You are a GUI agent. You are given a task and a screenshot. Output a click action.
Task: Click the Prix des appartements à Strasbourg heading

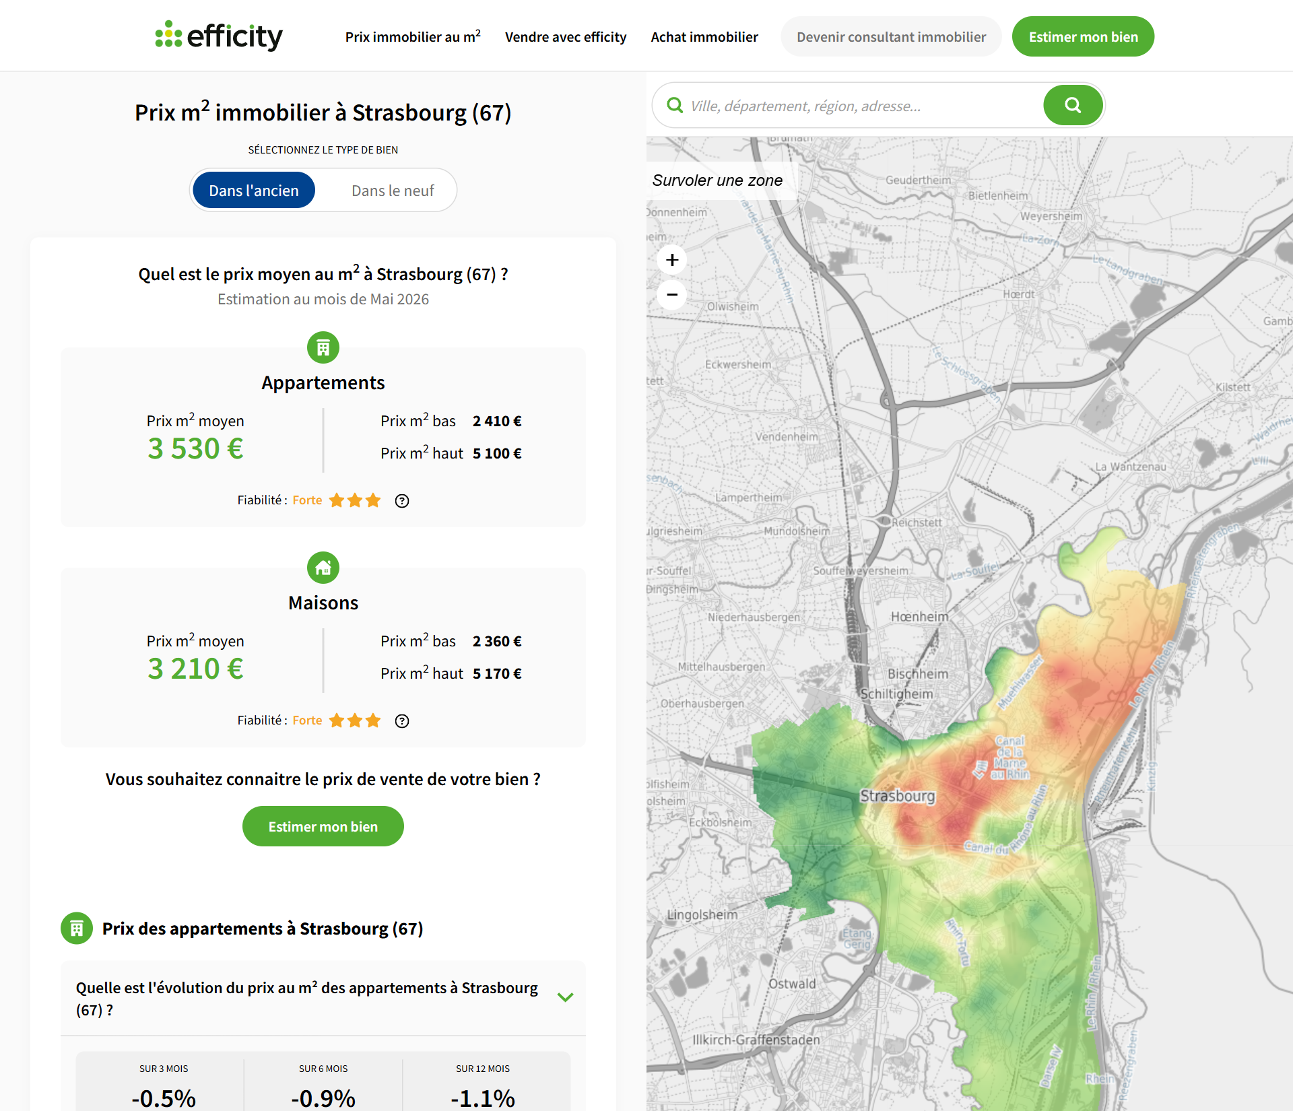coord(263,929)
